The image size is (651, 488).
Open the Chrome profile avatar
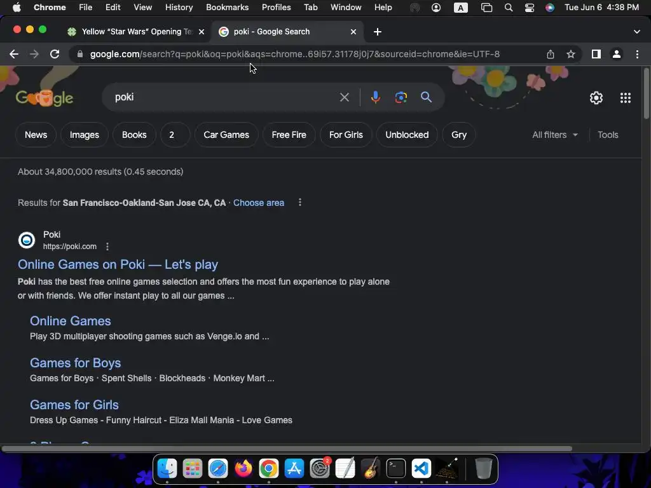tap(617, 54)
